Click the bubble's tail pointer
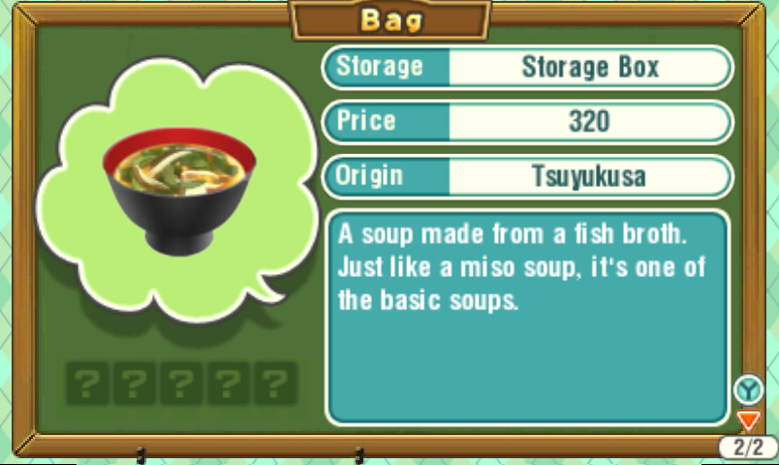The height and width of the screenshot is (465, 779). [270, 290]
